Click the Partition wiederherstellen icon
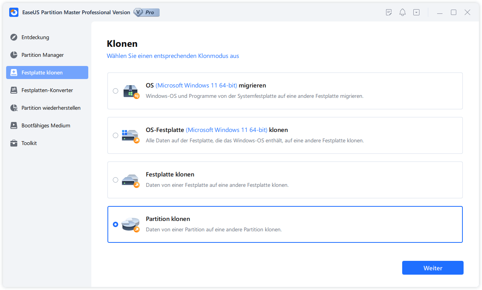This screenshot has height=290, width=482. (14, 108)
